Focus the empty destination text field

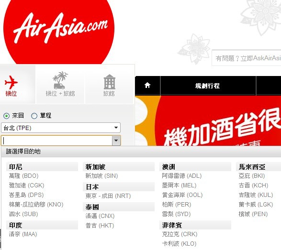pyautogui.click(x=57, y=141)
